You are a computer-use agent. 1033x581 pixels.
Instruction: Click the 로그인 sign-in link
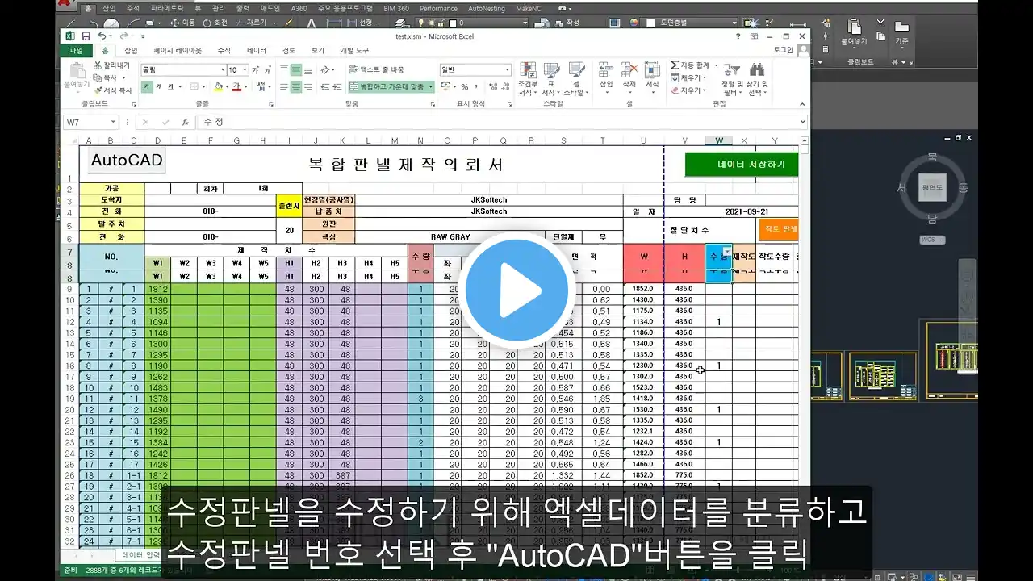click(782, 50)
